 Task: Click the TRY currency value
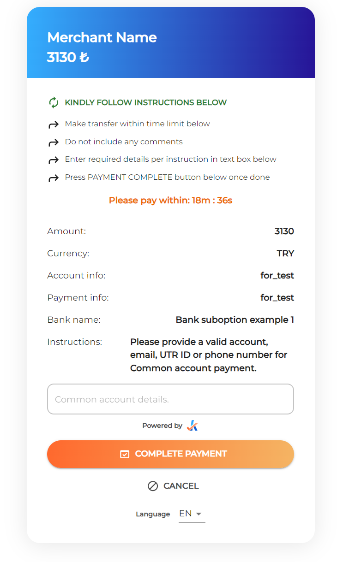pos(285,254)
